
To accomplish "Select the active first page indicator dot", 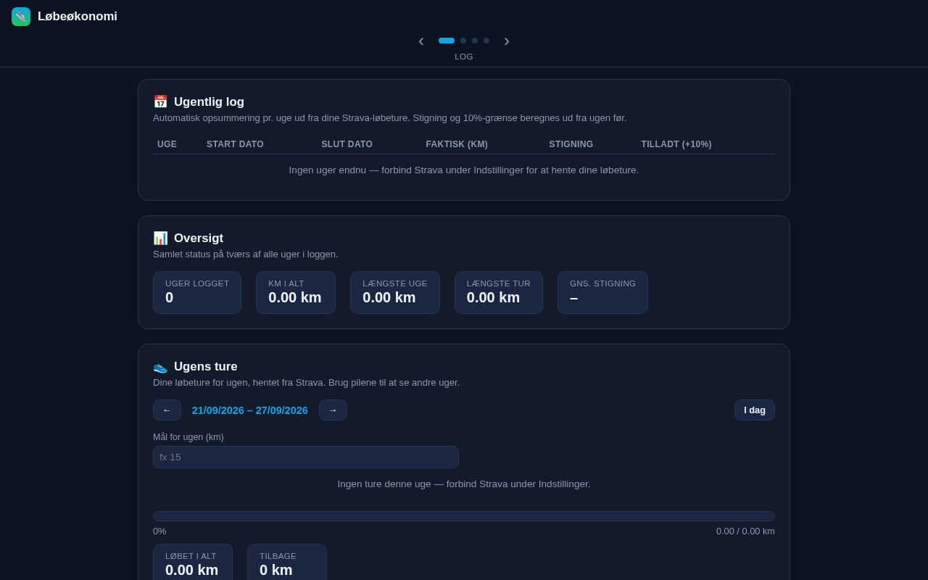I will coord(447,41).
